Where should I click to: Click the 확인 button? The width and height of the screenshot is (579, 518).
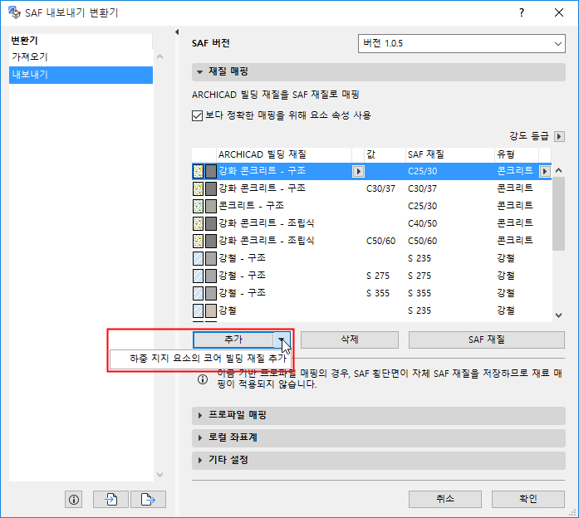[528, 499]
